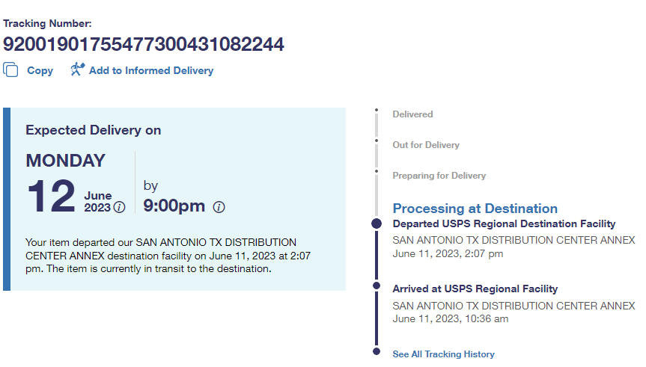Click the info icon next to 9:00pm
This screenshot has width=646, height=367.
[x=219, y=207]
